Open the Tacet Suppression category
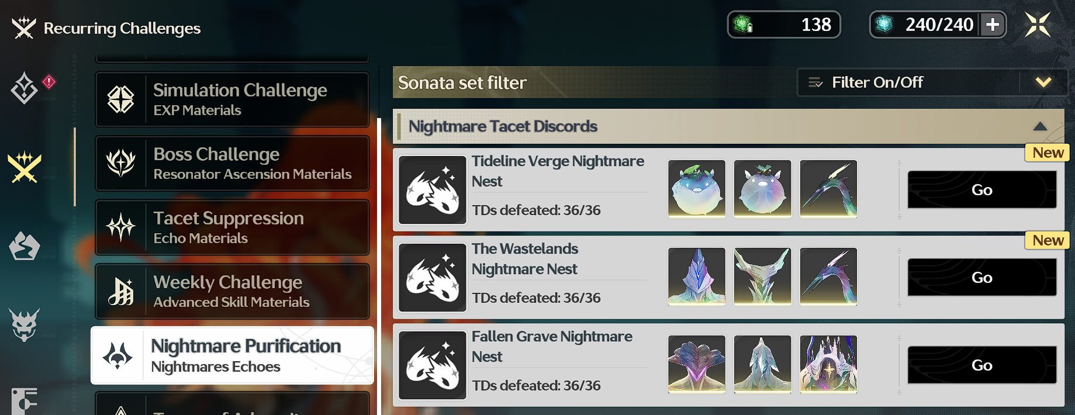The width and height of the screenshot is (1075, 415). point(232,227)
